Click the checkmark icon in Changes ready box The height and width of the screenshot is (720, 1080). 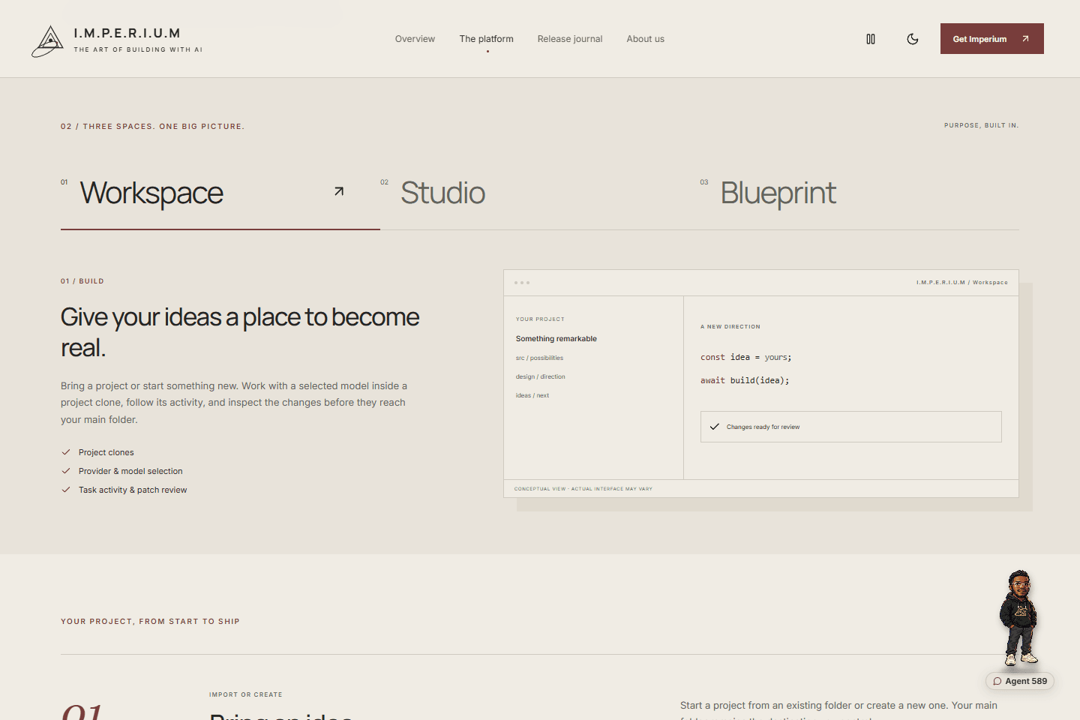(x=714, y=427)
